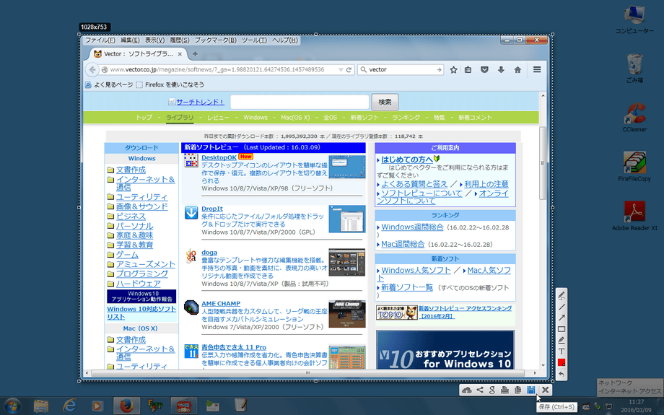
Task: Go back with Firefox back arrow
Action: click(92, 70)
